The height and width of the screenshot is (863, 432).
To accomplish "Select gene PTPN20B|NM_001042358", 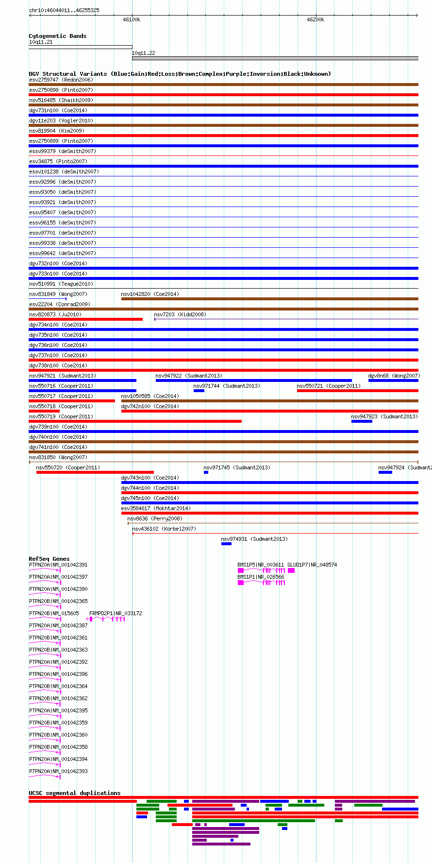I will [58, 747].
